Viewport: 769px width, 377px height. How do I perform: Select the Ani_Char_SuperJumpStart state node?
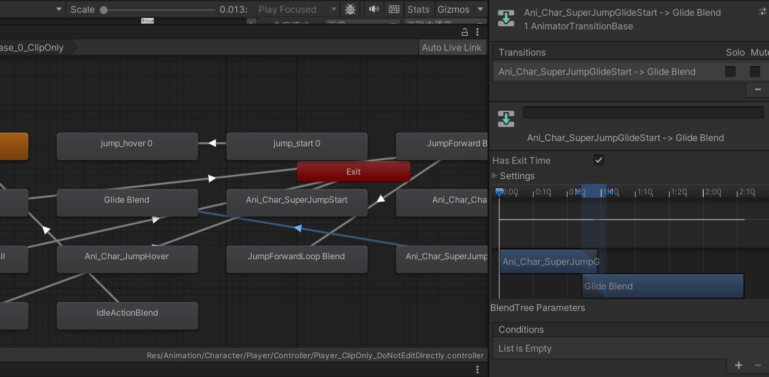pyautogui.click(x=297, y=203)
